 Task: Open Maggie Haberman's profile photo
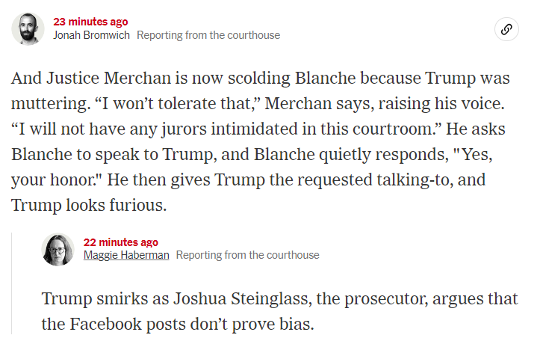58,249
